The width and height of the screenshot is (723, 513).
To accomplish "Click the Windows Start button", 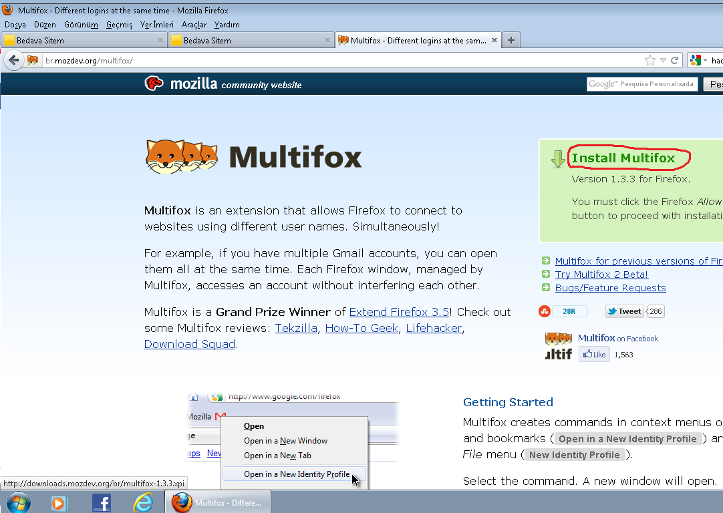I will point(17,502).
